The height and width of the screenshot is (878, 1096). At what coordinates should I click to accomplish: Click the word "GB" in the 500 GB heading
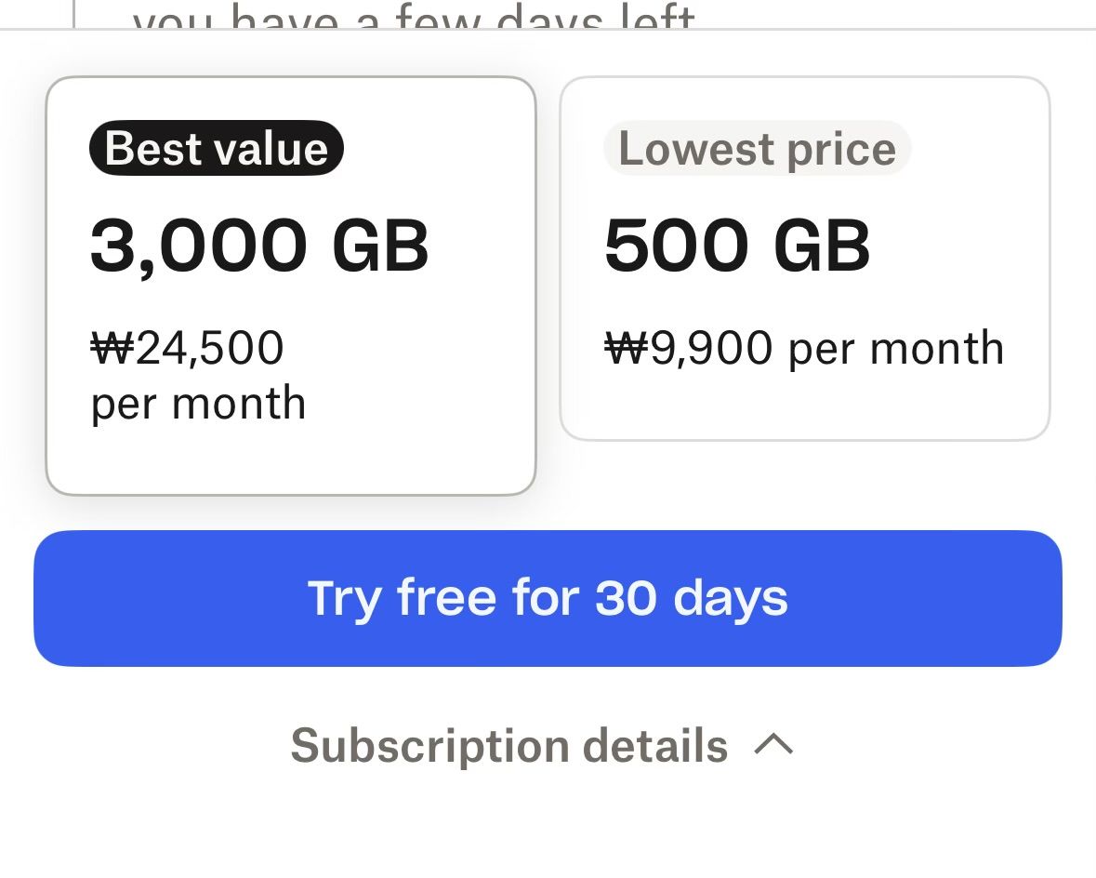822,246
